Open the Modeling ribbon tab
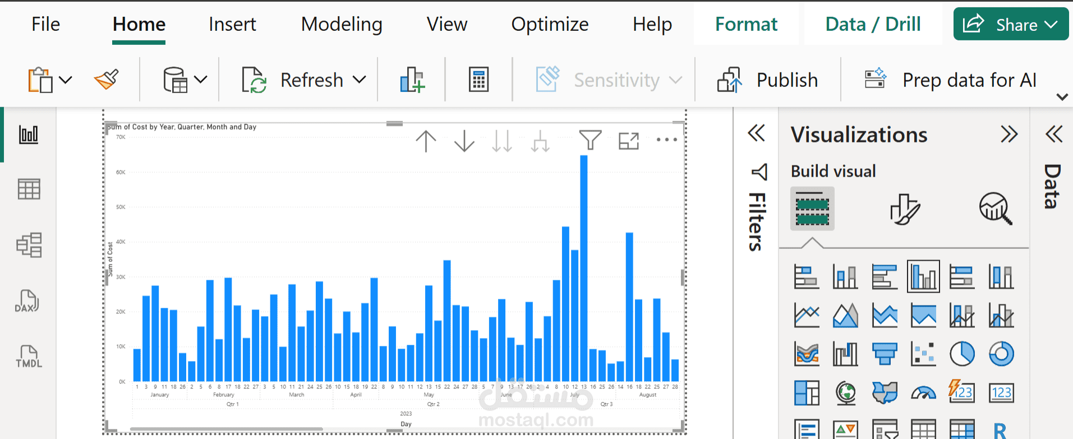This screenshot has height=439, width=1073. [342, 24]
